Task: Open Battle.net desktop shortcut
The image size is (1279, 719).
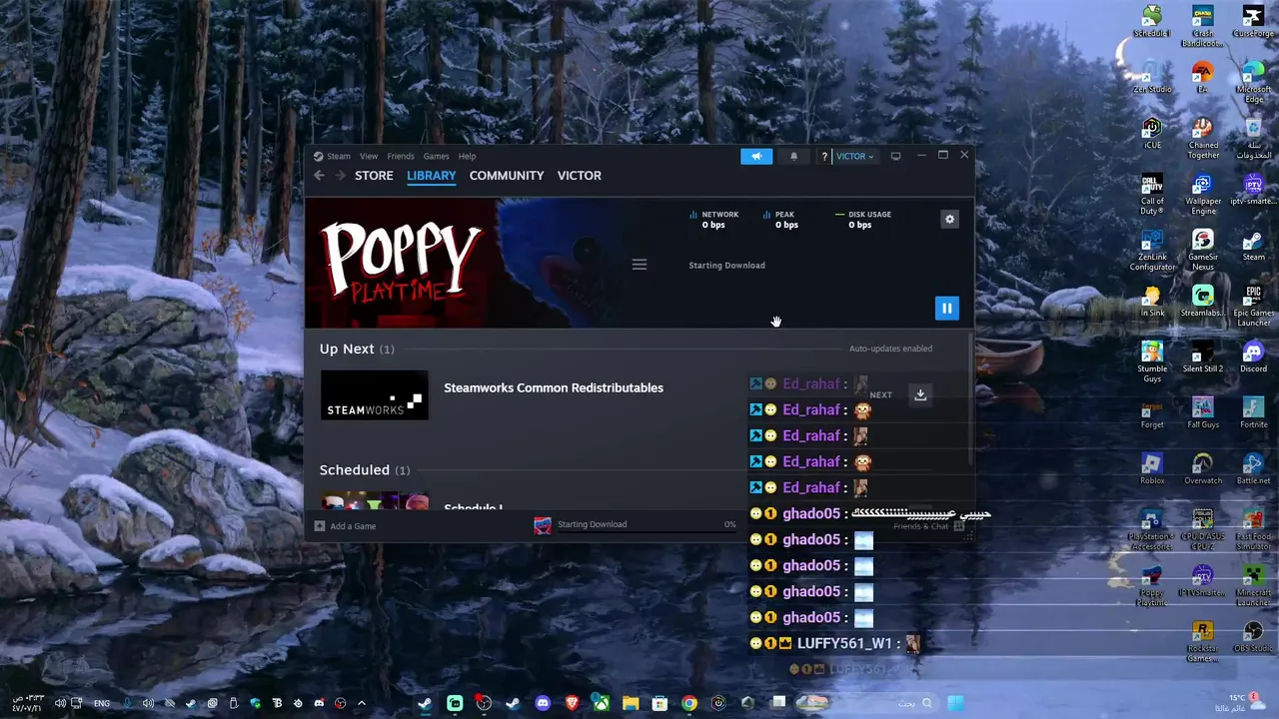Action: pos(1253,468)
